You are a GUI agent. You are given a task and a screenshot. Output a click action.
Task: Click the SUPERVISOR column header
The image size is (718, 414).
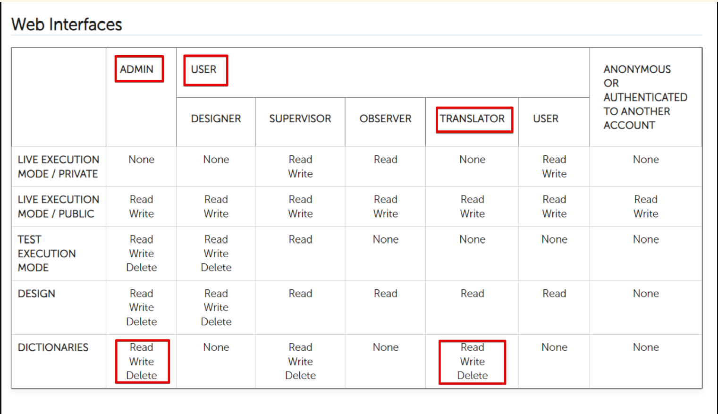(x=300, y=118)
